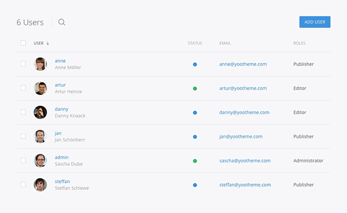
Task: Click the full name 'Sascha Dube'
Action: (x=69, y=164)
